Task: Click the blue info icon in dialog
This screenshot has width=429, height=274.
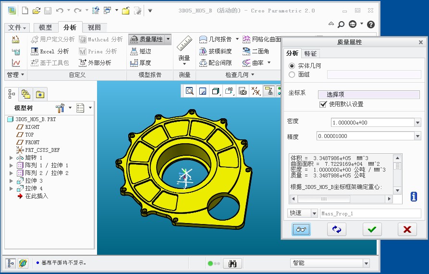Action: (x=414, y=196)
